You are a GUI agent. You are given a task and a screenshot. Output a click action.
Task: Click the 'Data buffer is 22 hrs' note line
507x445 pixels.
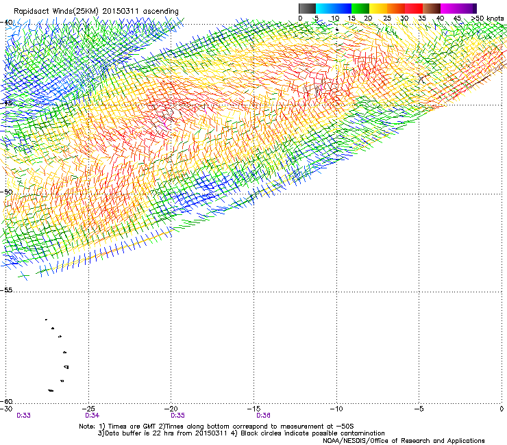coord(241,433)
